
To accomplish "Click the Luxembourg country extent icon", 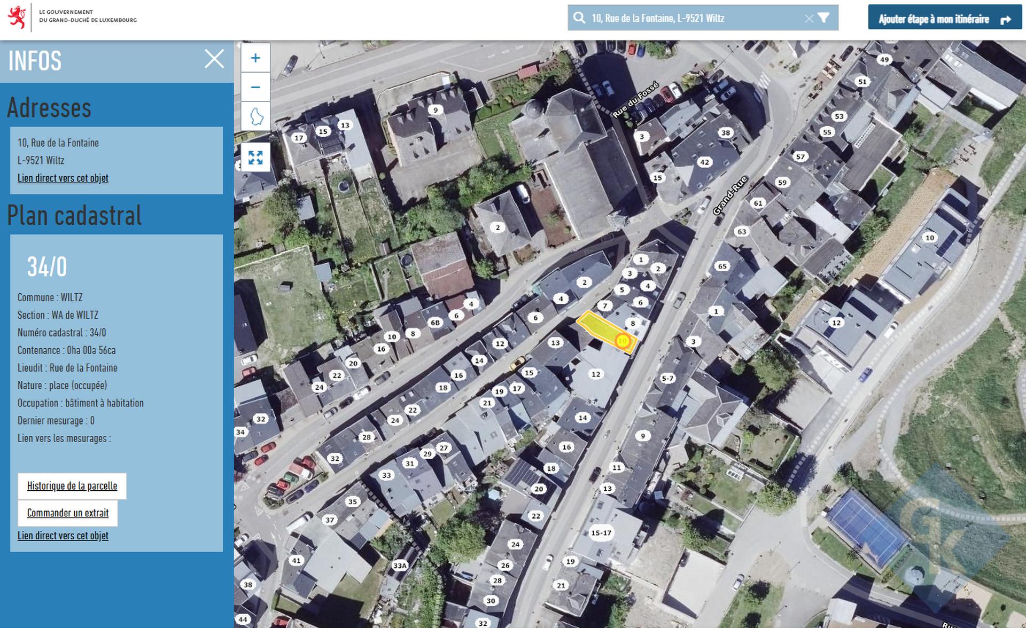I will [x=256, y=116].
